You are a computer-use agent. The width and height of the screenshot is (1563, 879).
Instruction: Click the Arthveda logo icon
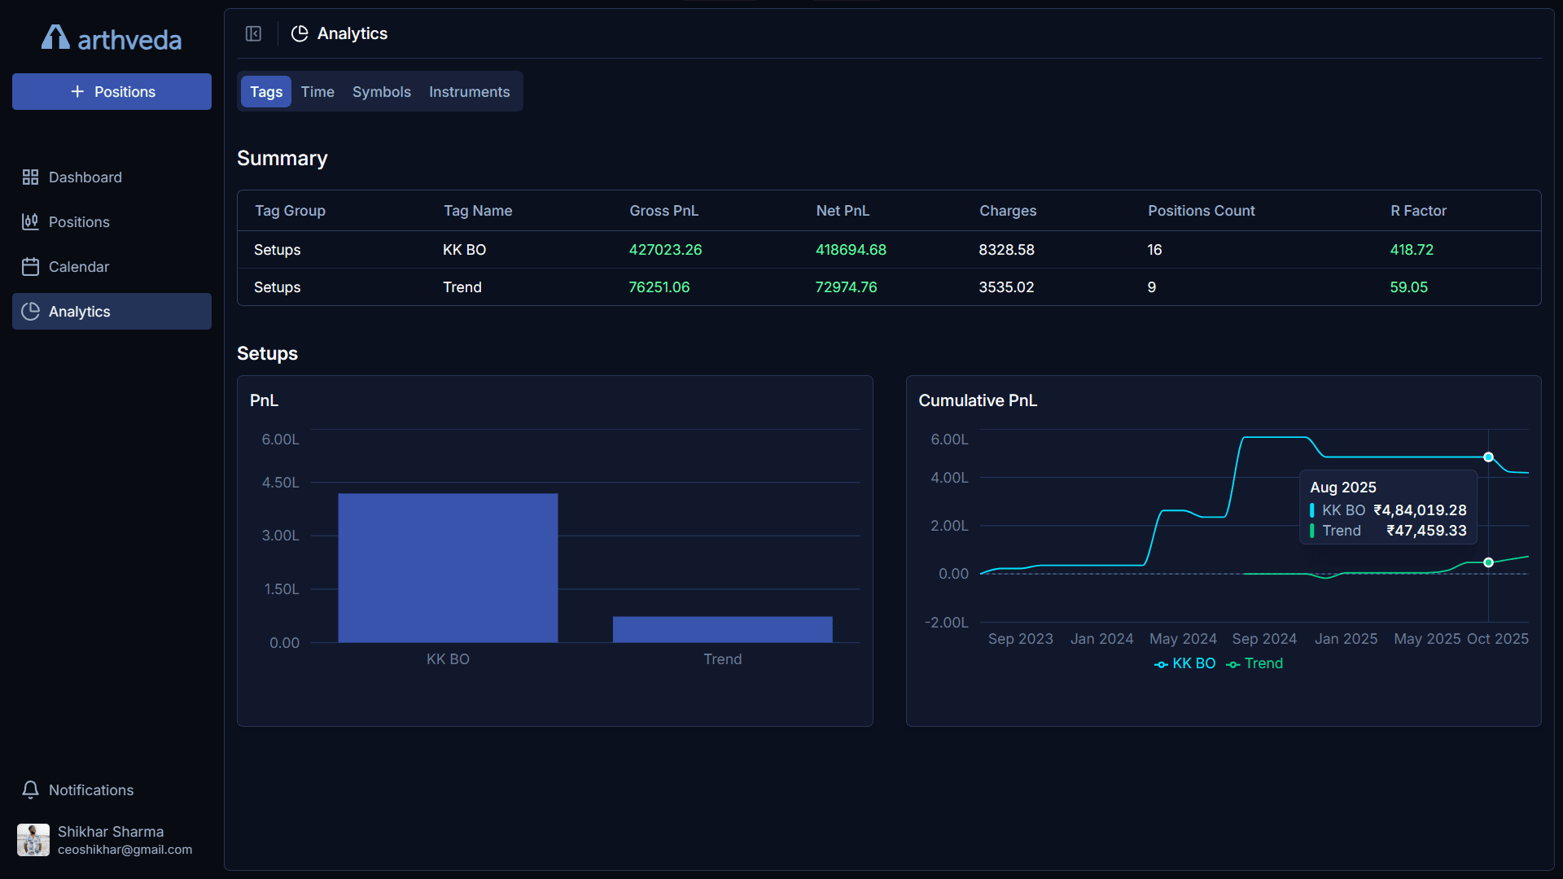[x=55, y=36]
